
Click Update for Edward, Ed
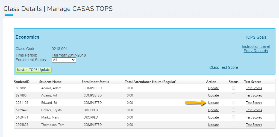coord(213,103)
